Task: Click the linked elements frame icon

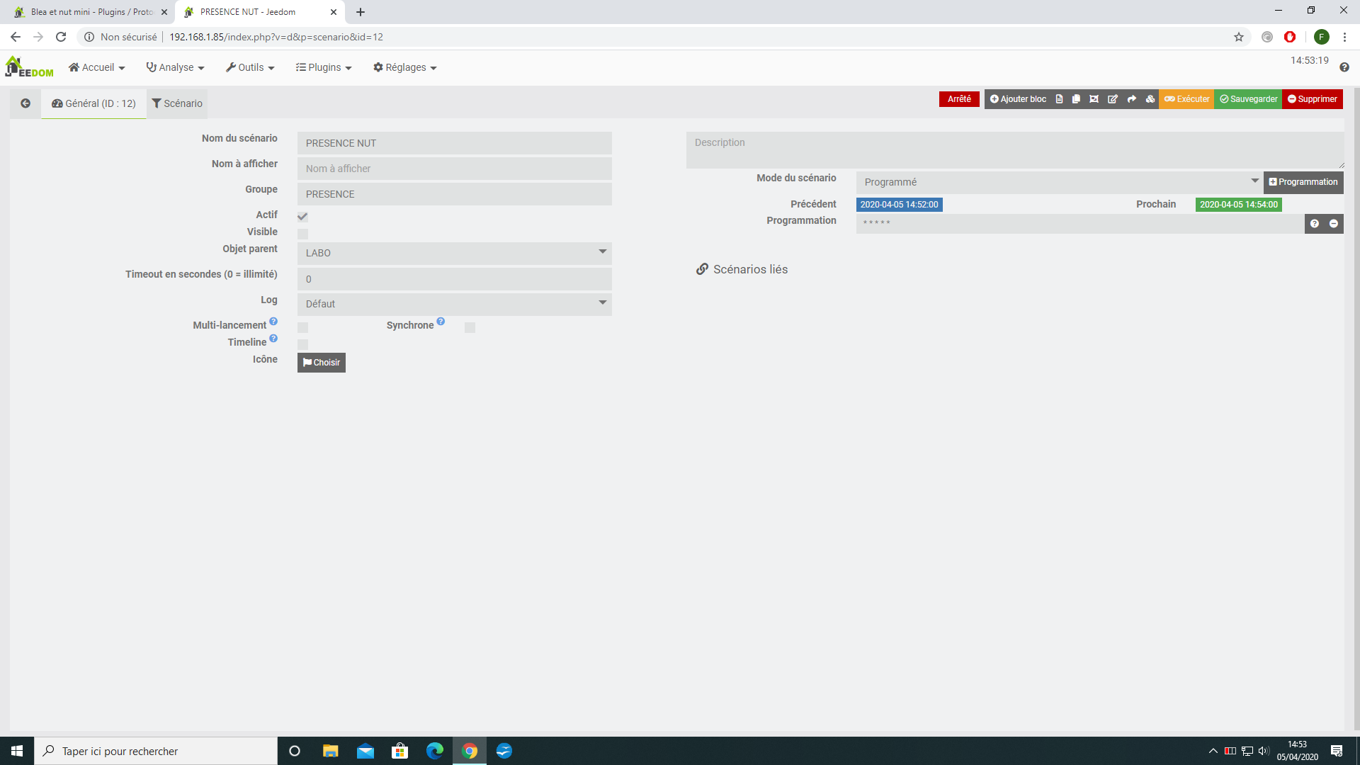Action: point(1094,99)
